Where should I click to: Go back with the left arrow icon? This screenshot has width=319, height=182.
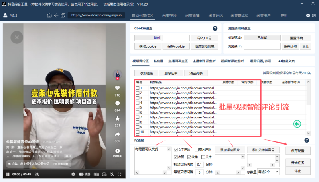56,15
